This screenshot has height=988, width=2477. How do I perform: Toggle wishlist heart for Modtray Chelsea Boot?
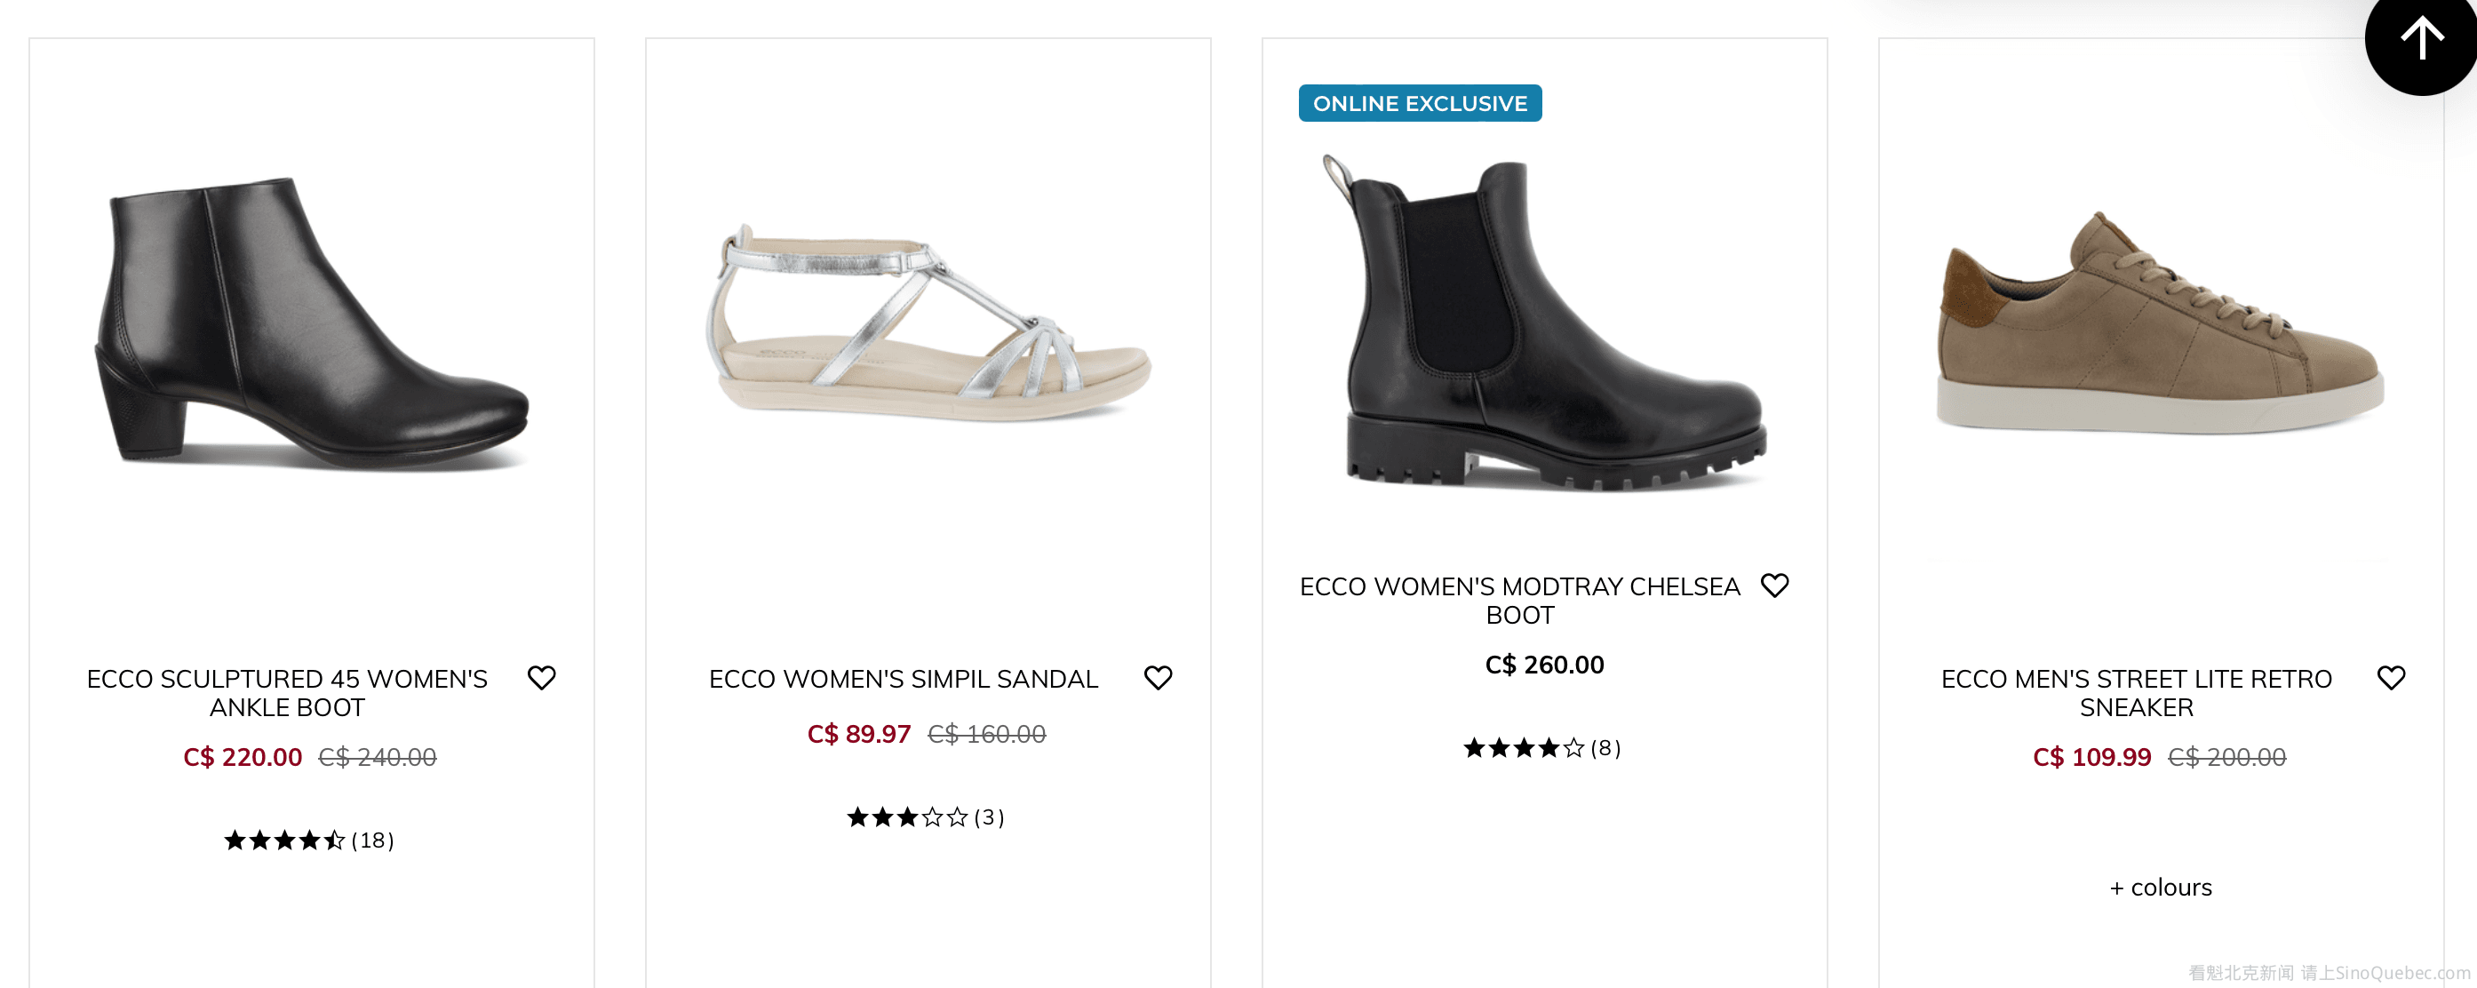tap(1774, 586)
